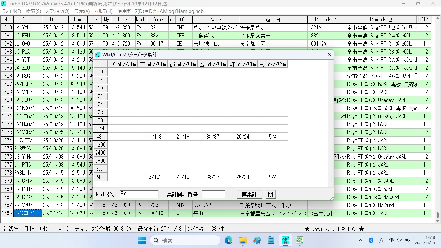Open the 表示(V) menu
The width and height of the screenshot is (441, 248).
[82, 11]
